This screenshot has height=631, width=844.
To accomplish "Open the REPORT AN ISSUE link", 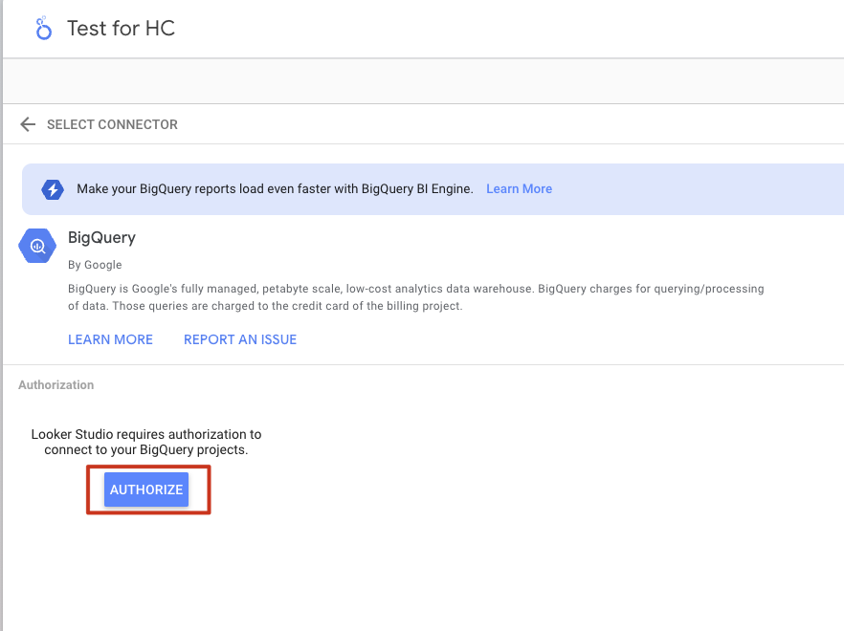I will tap(240, 339).
